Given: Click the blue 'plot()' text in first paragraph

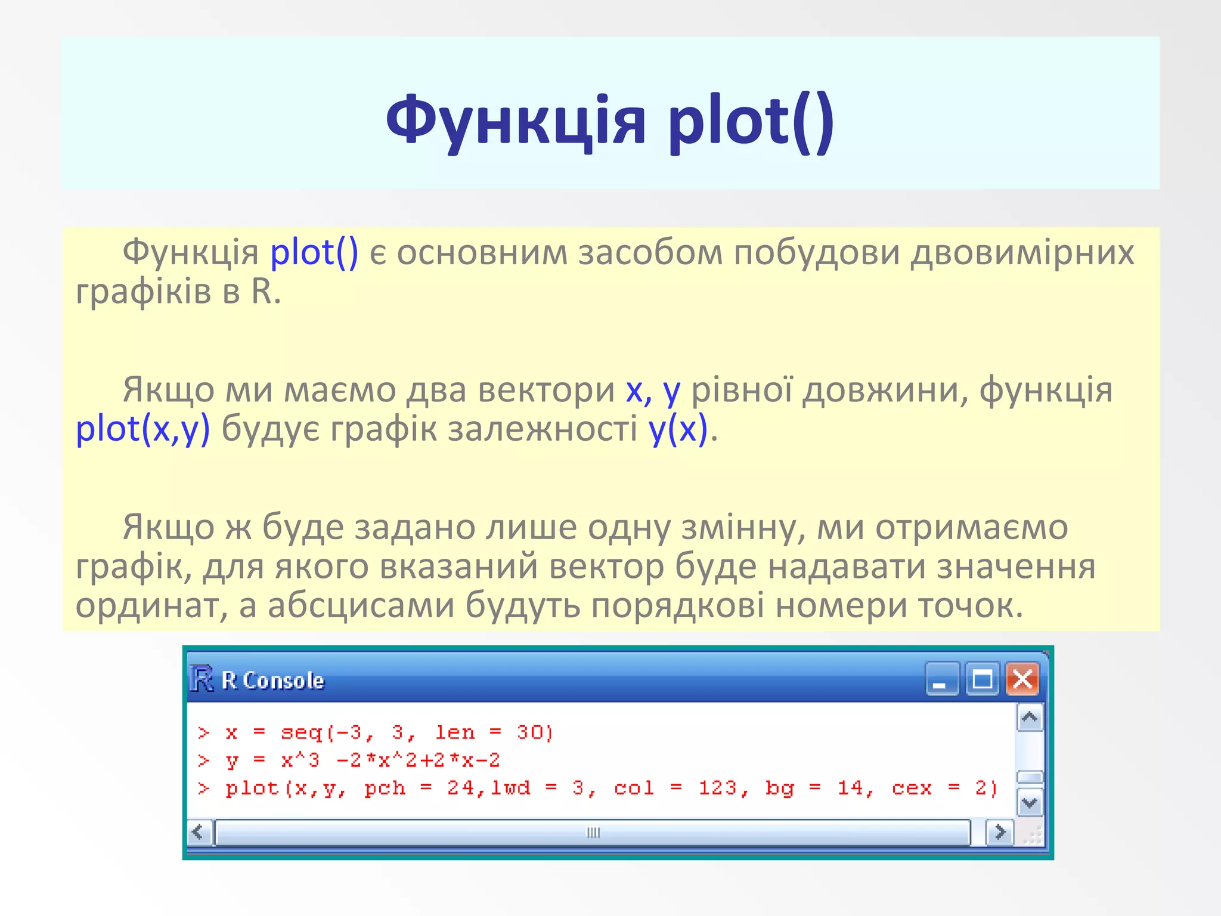Looking at the screenshot, I should pos(314,252).
